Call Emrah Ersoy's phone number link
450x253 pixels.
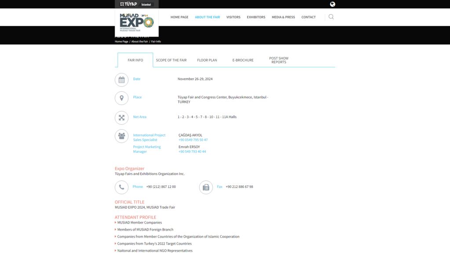(x=192, y=152)
